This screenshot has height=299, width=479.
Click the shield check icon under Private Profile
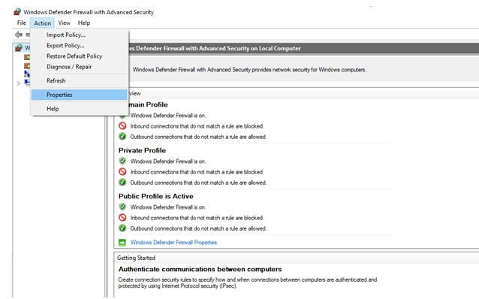pyautogui.click(x=122, y=161)
